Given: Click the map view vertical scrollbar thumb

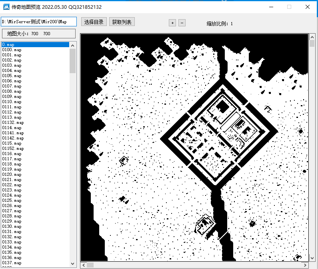Looking at the screenshot, I should tap(312, 44).
